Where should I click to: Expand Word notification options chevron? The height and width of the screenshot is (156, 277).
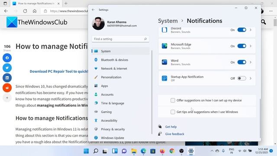point(251,62)
